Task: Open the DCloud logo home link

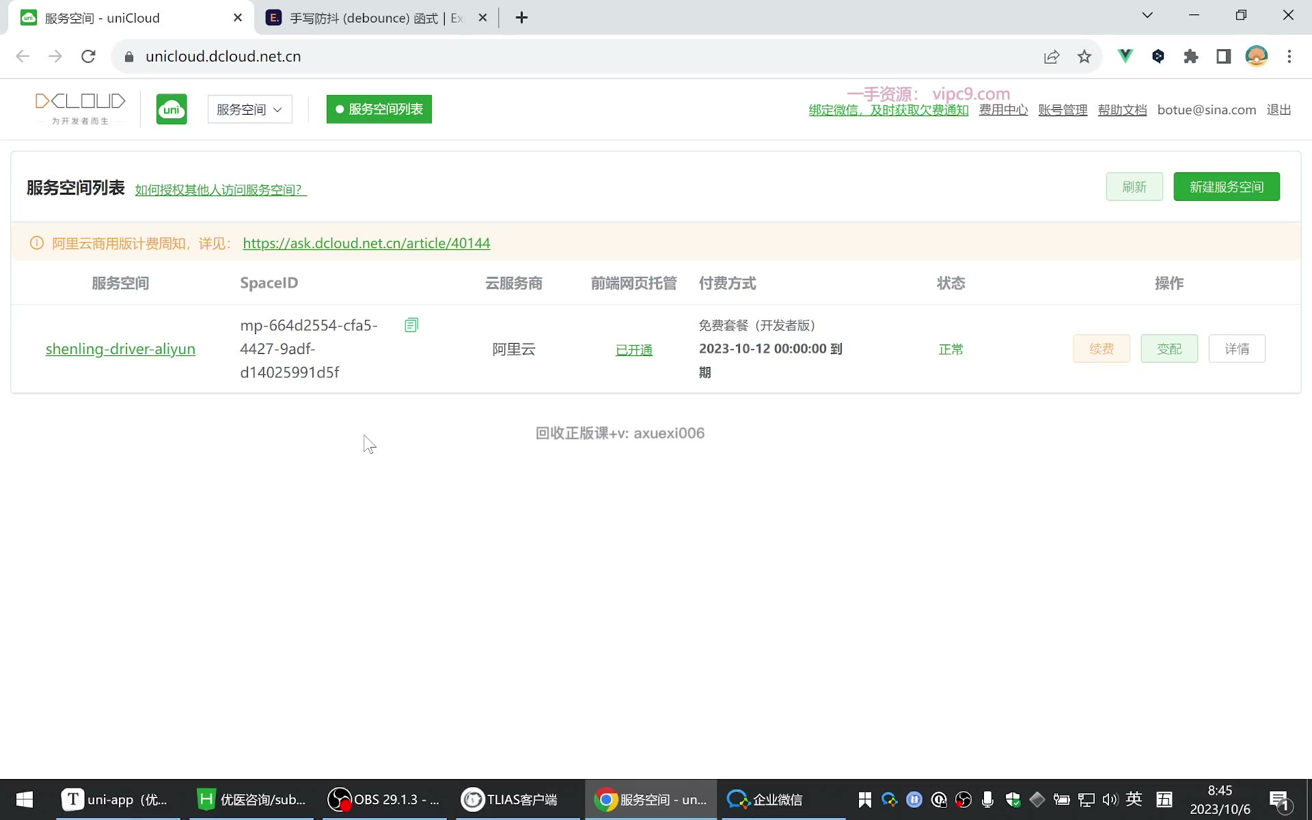Action: pos(80,109)
